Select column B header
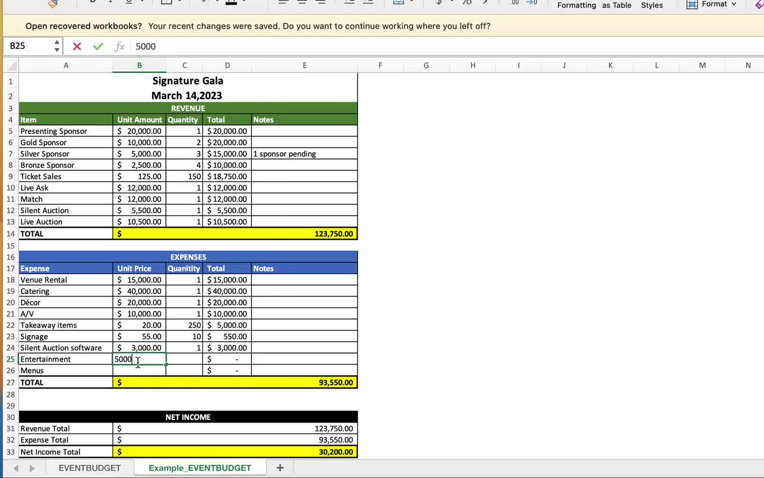 (140, 65)
